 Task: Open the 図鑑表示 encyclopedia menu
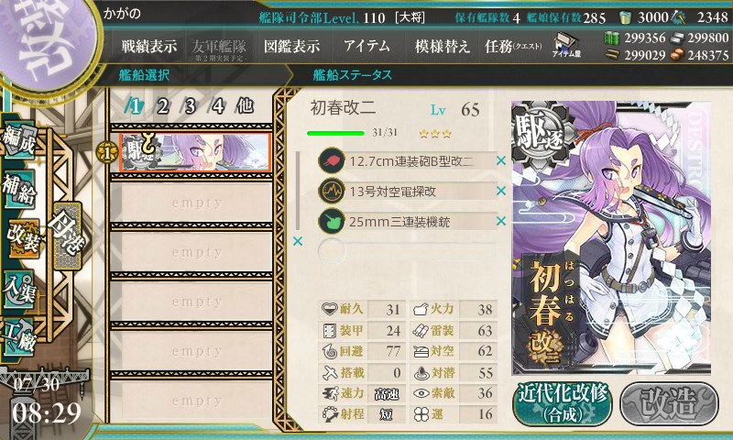291,46
